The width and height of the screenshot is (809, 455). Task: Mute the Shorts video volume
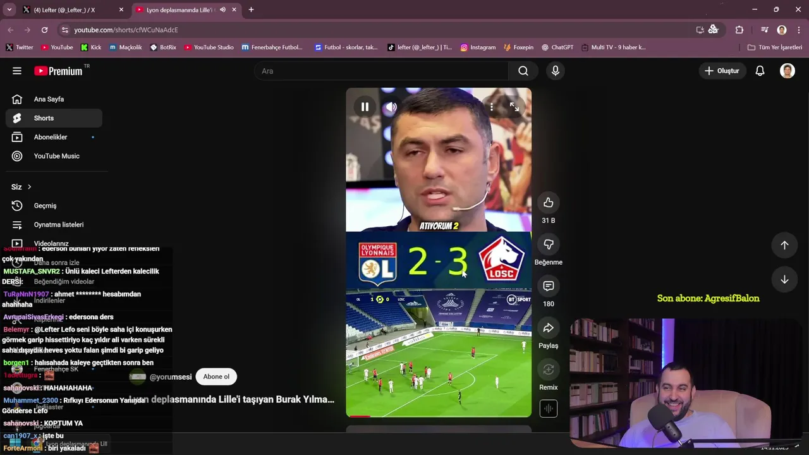391,107
